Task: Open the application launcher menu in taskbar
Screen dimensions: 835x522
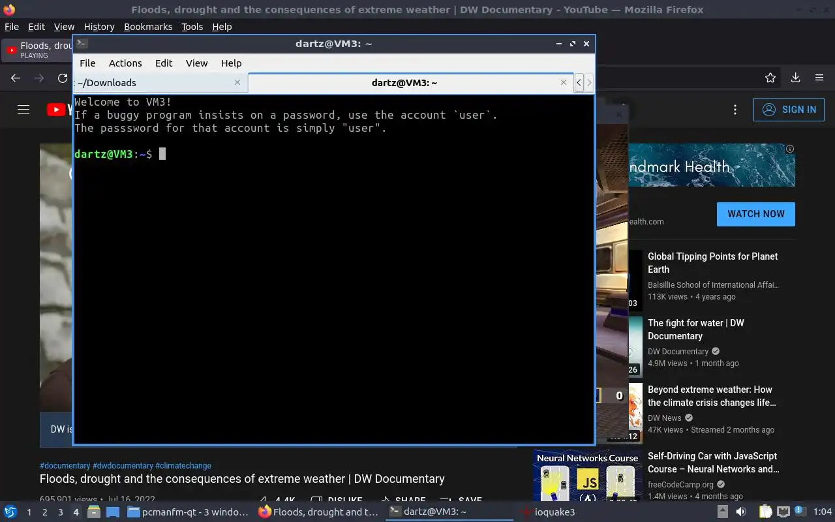Action: [x=10, y=512]
